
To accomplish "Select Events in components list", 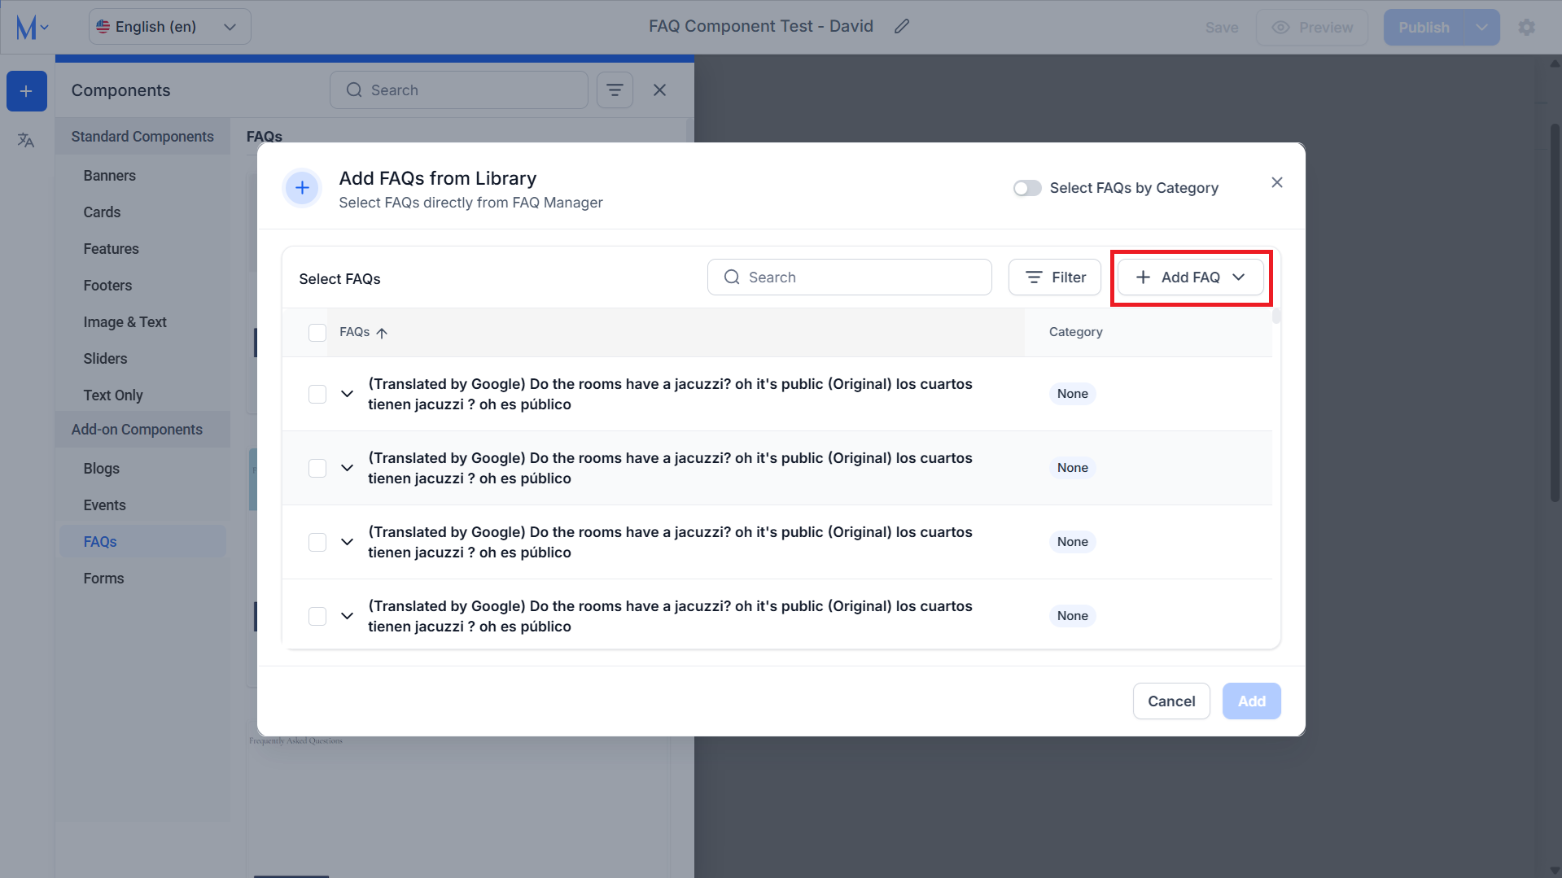I will coord(104,505).
